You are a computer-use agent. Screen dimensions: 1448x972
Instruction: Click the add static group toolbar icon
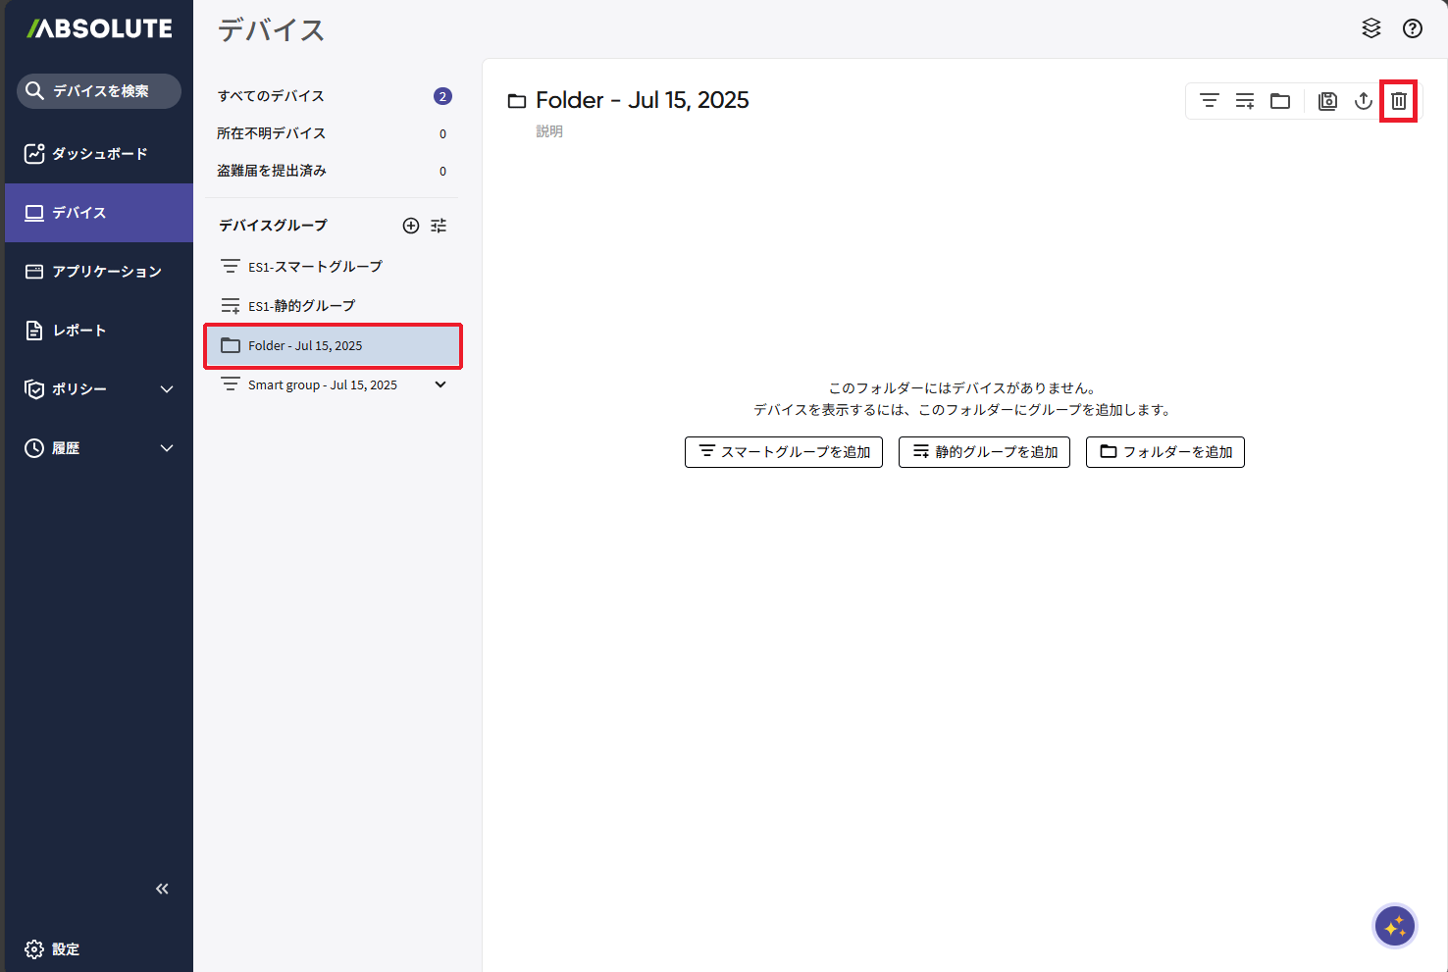[1245, 101]
